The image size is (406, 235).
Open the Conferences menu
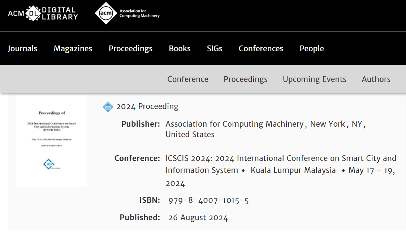click(x=261, y=48)
